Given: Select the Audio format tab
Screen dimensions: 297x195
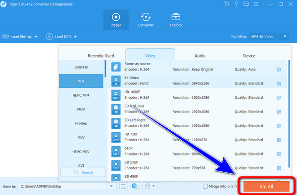Looking at the screenshot, I should (x=199, y=56).
